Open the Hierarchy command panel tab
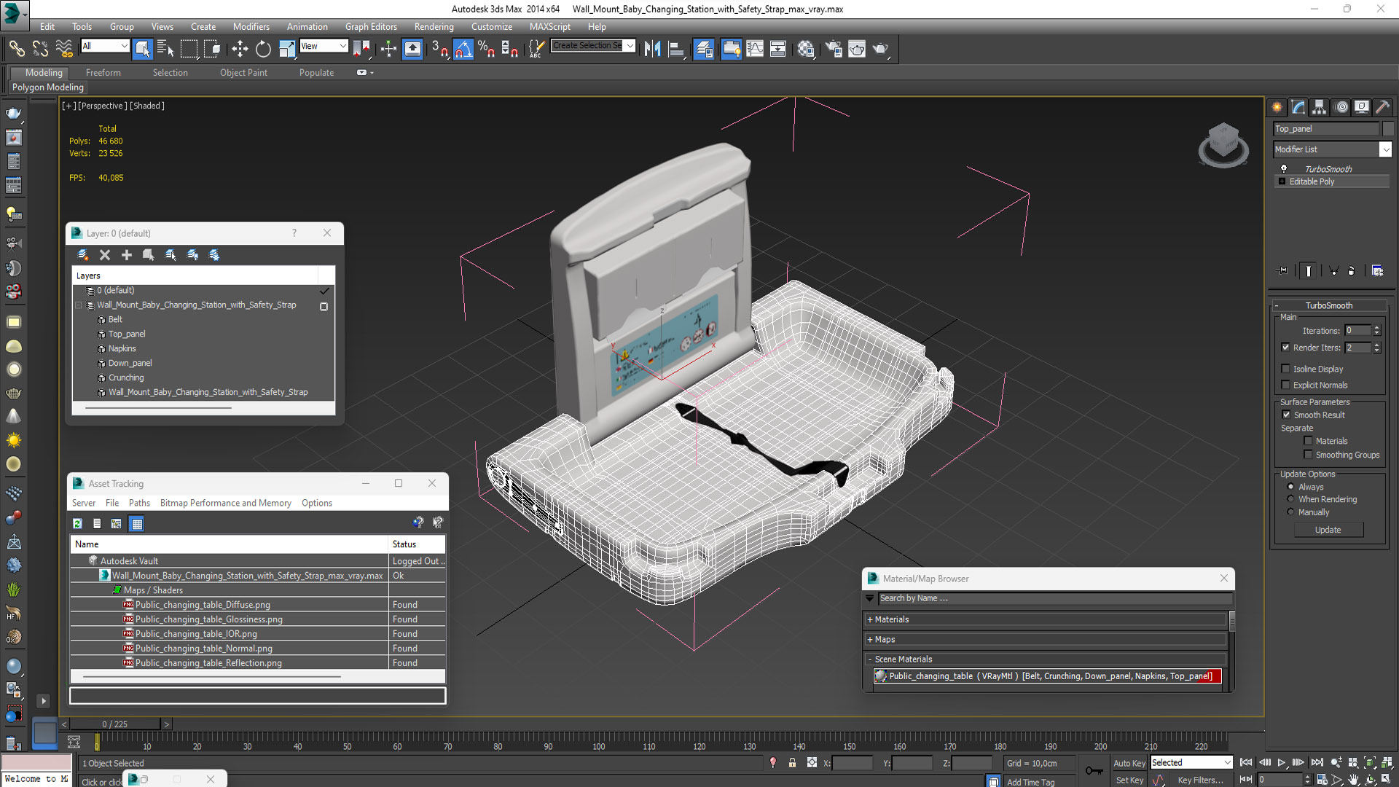The image size is (1399, 787). (x=1319, y=107)
